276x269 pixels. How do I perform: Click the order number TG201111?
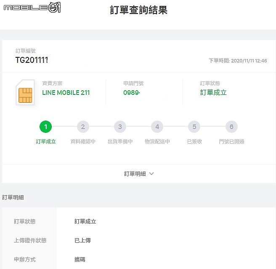coord(32,60)
